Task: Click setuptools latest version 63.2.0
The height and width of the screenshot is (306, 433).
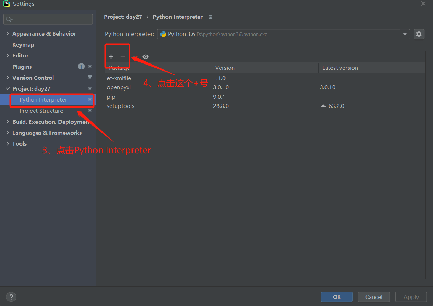Action: 337,106
